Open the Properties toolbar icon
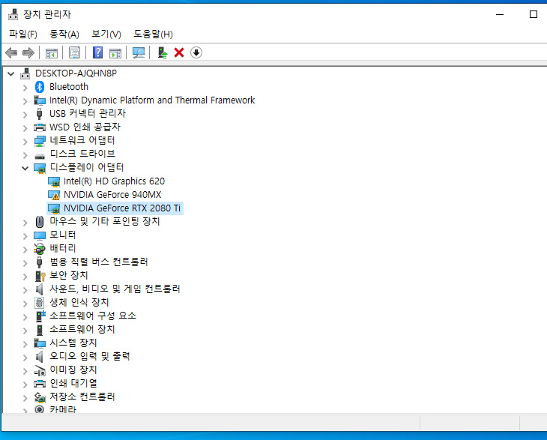Viewport: 547px width, 440px height. coord(74,52)
